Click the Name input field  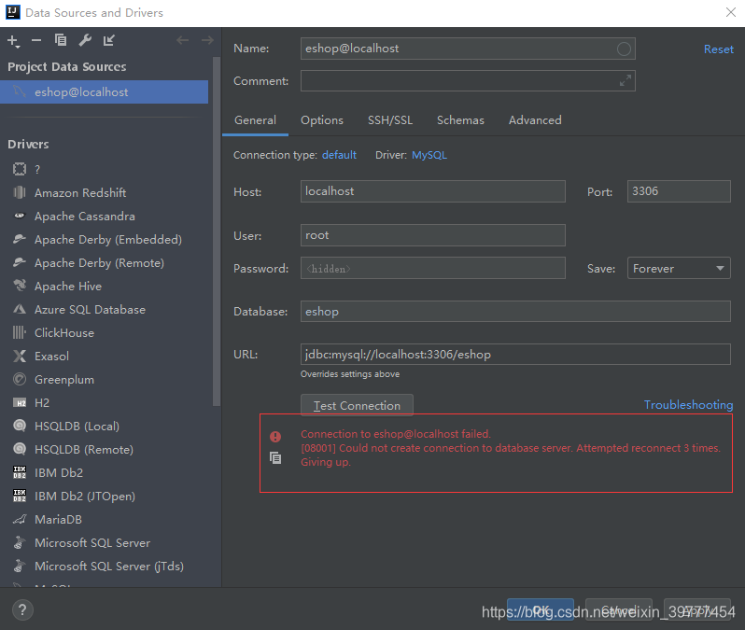pyautogui.click(x=468, y=49)
